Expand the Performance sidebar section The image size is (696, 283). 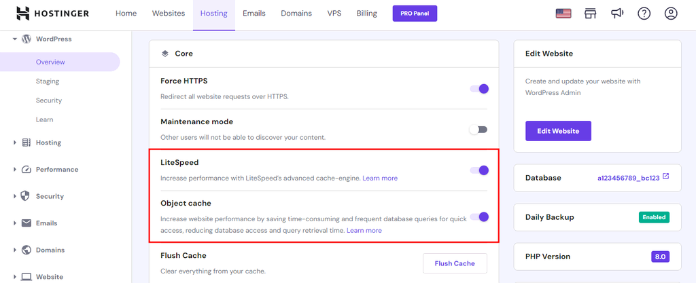pyautogui.click(x=15, y=170)
